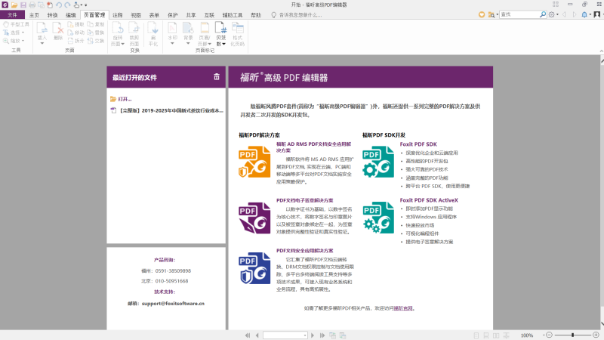Switch to the Comment (注释) tab
Viewport: 604px width, 340px height.
tap(118, 15)
